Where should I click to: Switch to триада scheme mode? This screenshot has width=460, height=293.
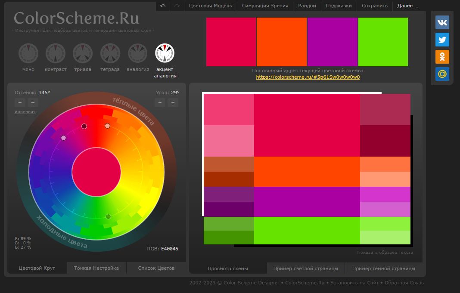[83, 54]
